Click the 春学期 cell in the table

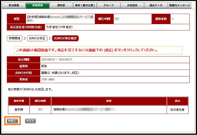click(19, 109)
